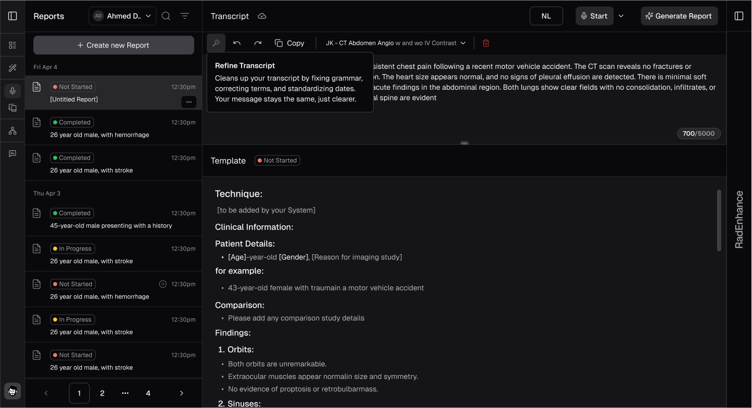Toggle the right sidebar panel icon

pos(739,16)
